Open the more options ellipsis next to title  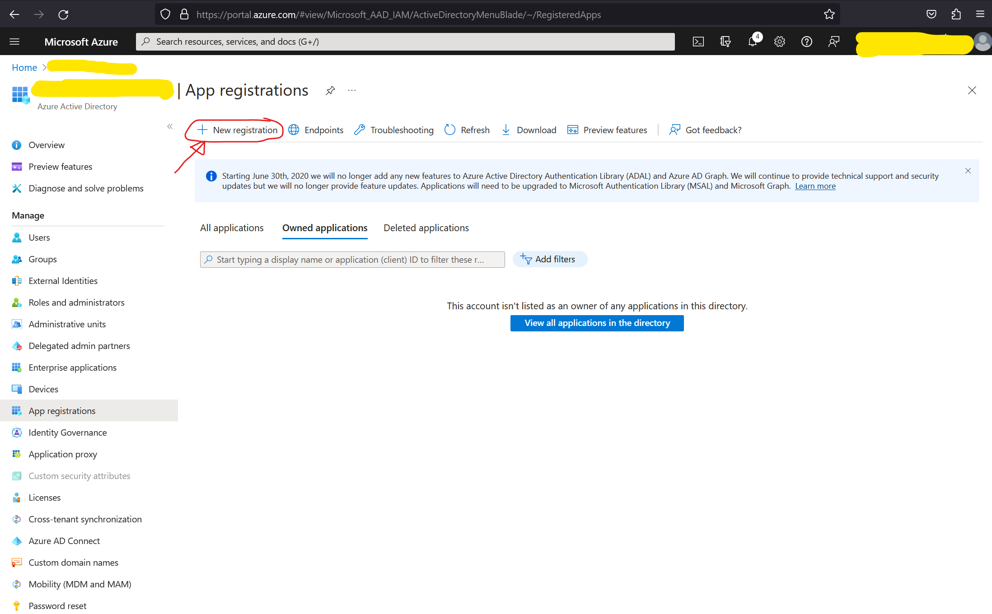click(x=352, y=90)
